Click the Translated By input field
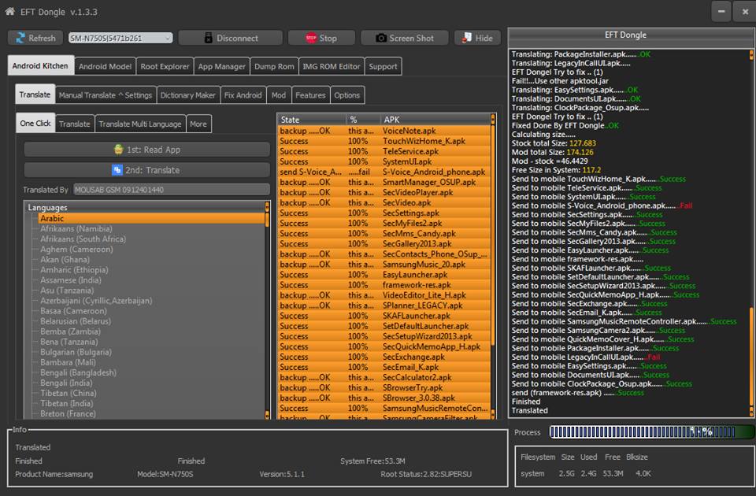This screenshot has height=496, width=756. 172,190
